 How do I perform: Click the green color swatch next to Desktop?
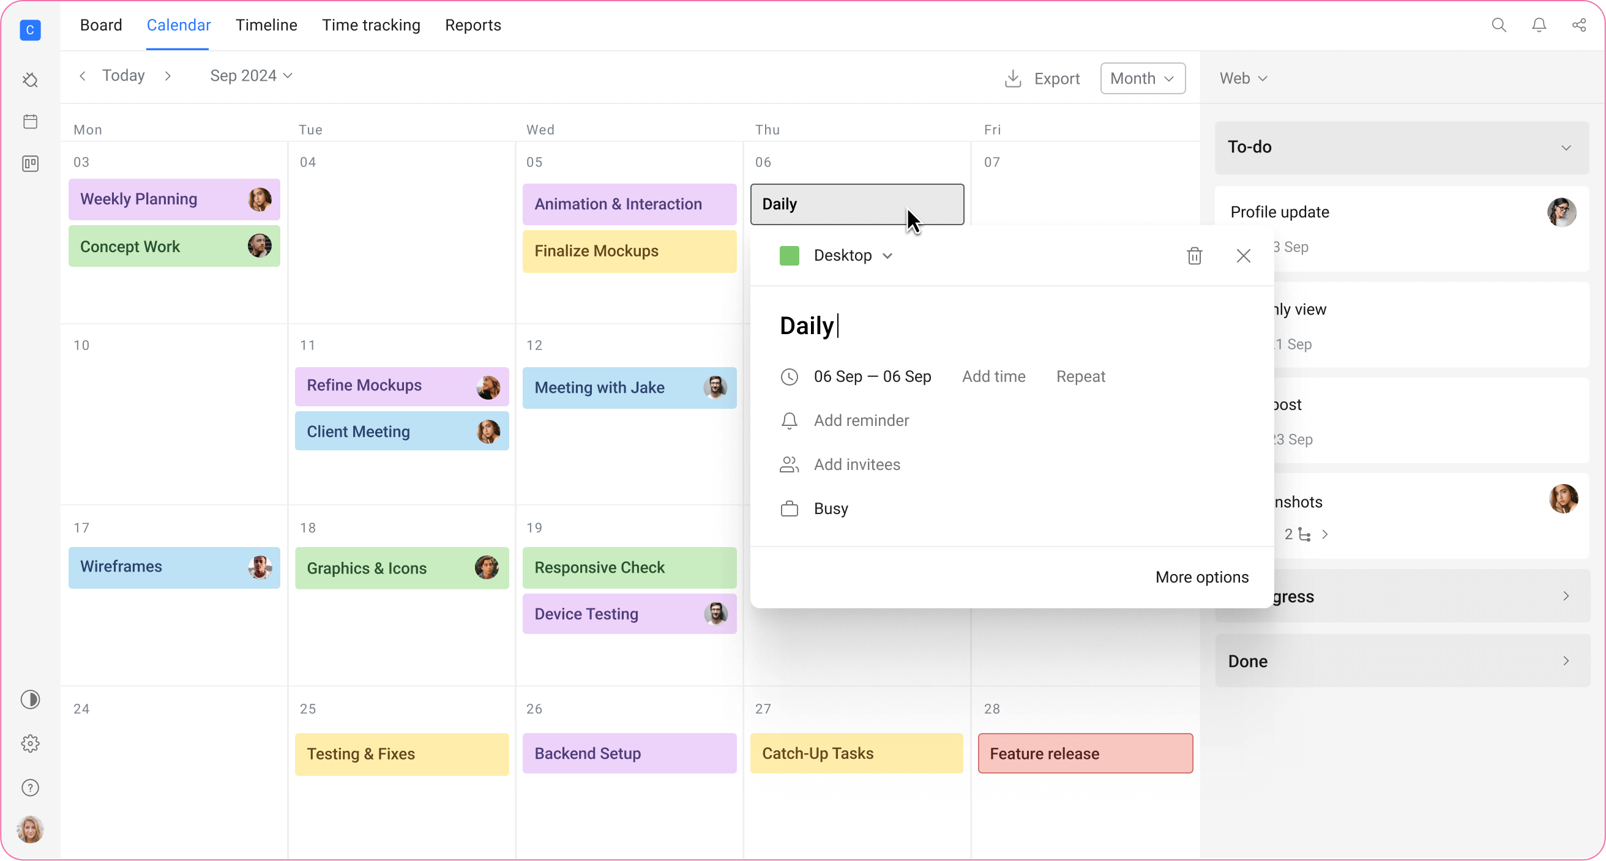790,255
